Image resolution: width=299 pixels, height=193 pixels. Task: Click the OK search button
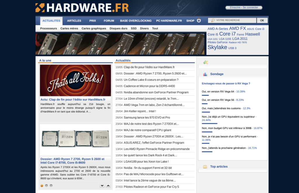click(262, 20)
